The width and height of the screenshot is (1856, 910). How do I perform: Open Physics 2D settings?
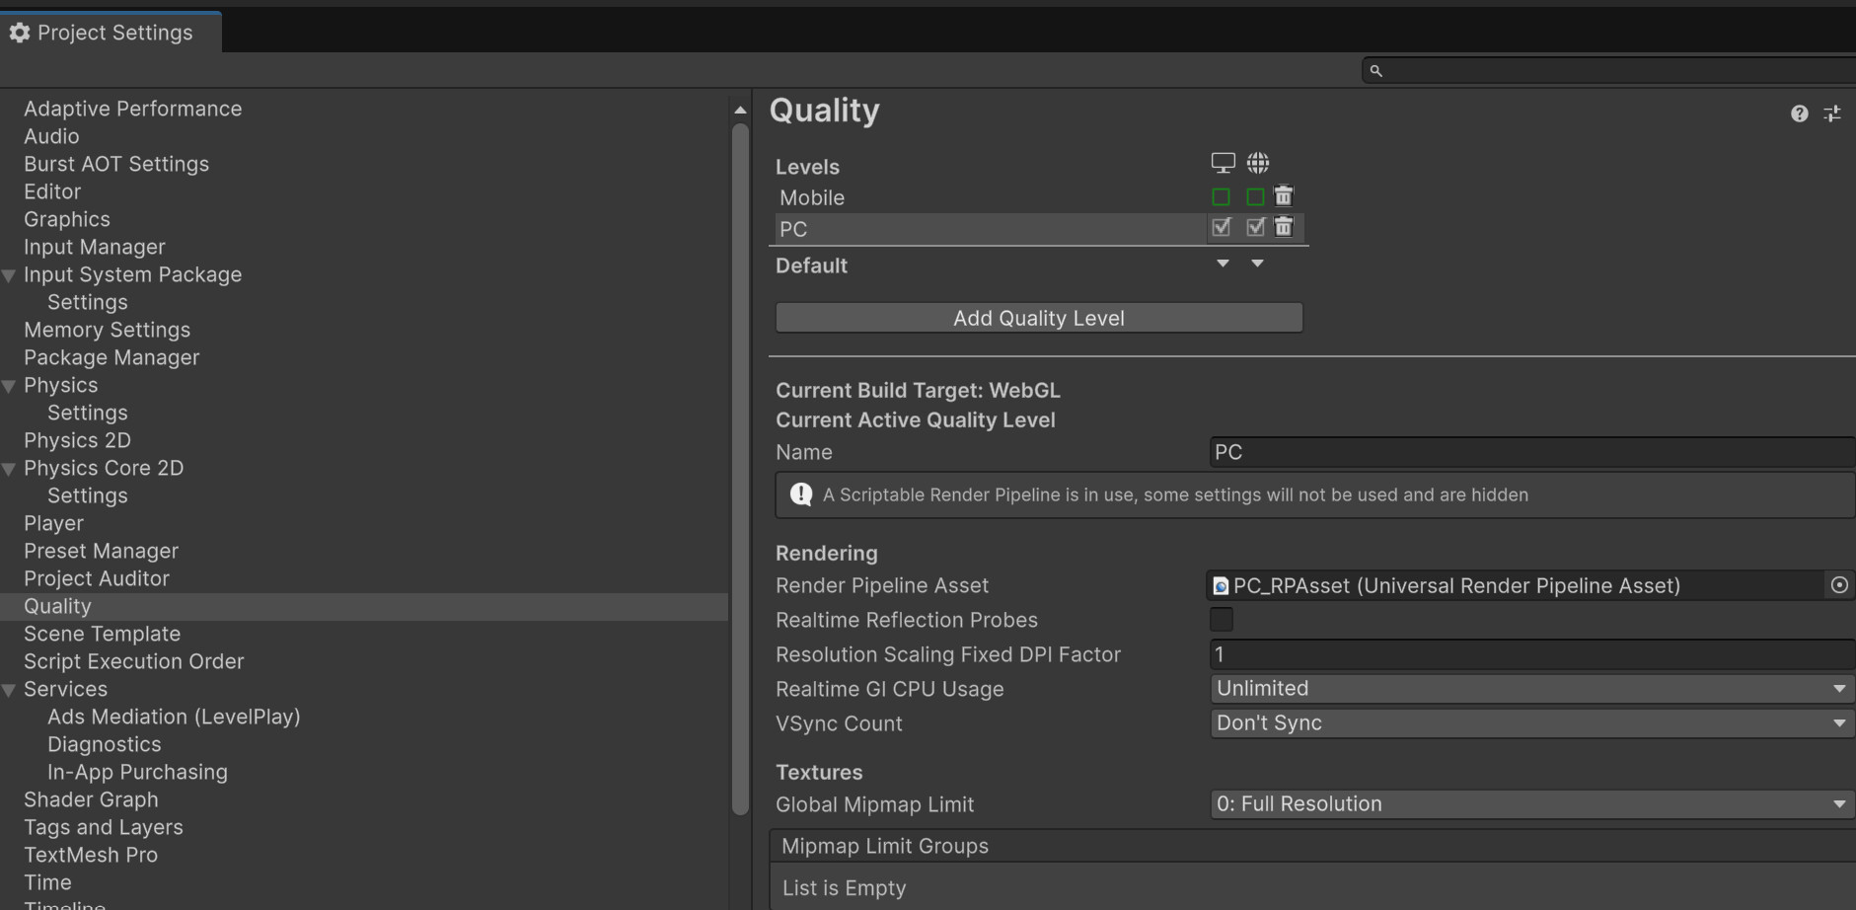(x=77, y=440)
